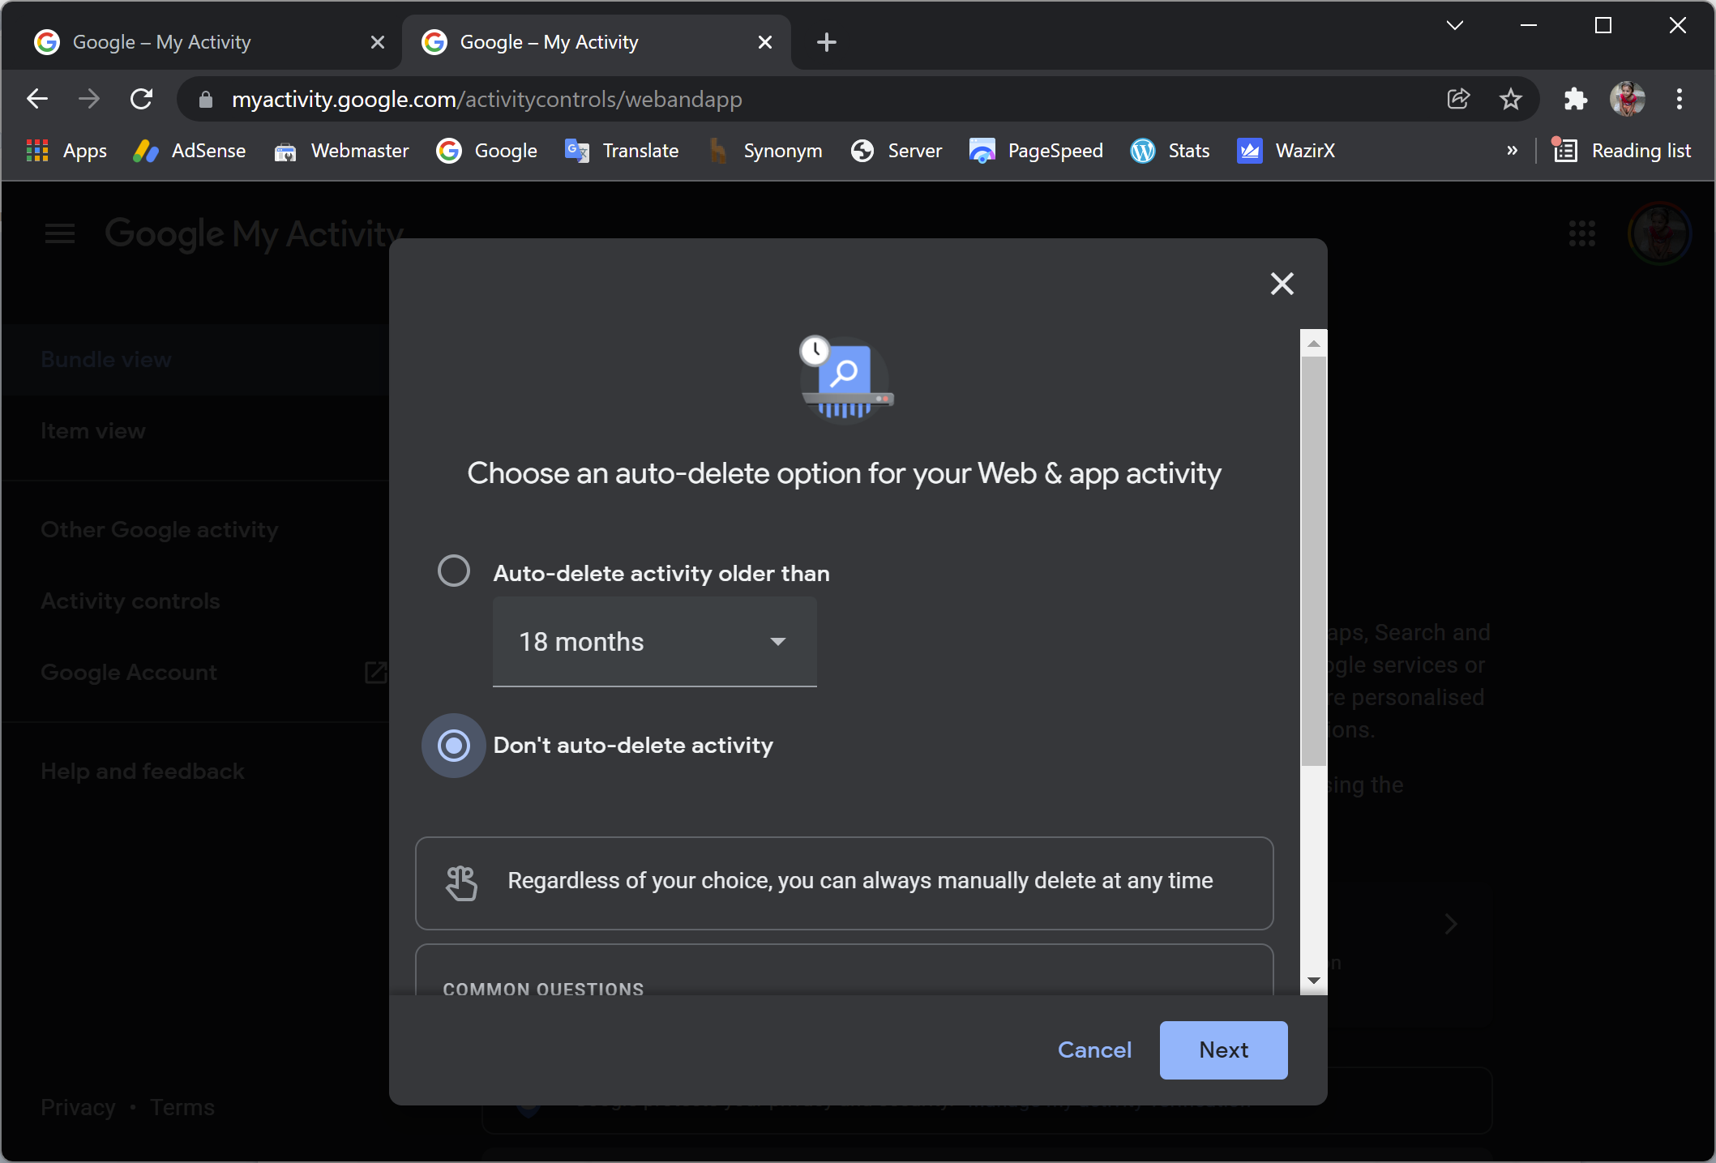Open Server bookmark

coord(897,151)
